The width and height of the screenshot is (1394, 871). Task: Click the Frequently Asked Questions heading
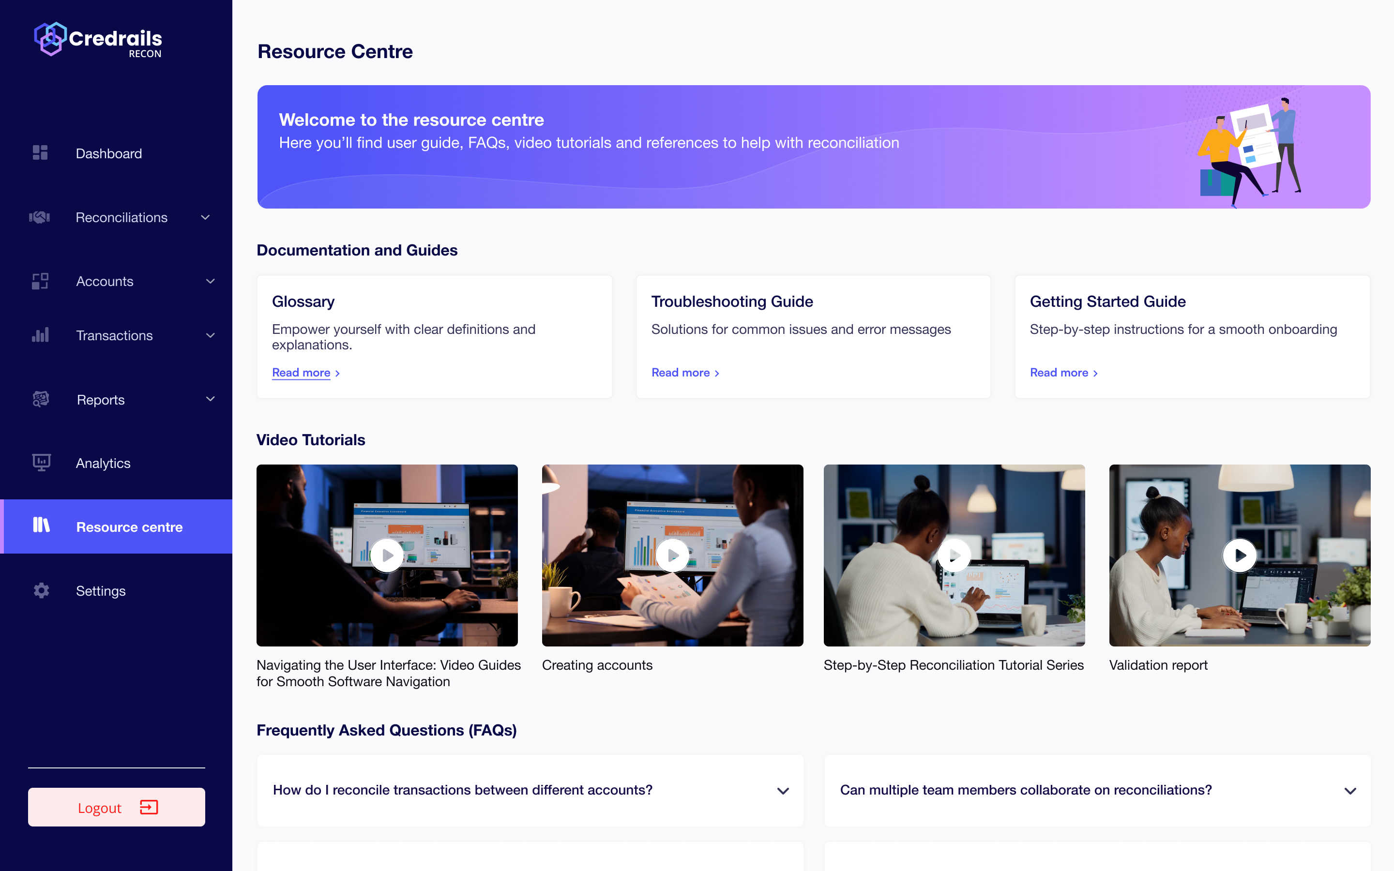click(x=387, y=730)
